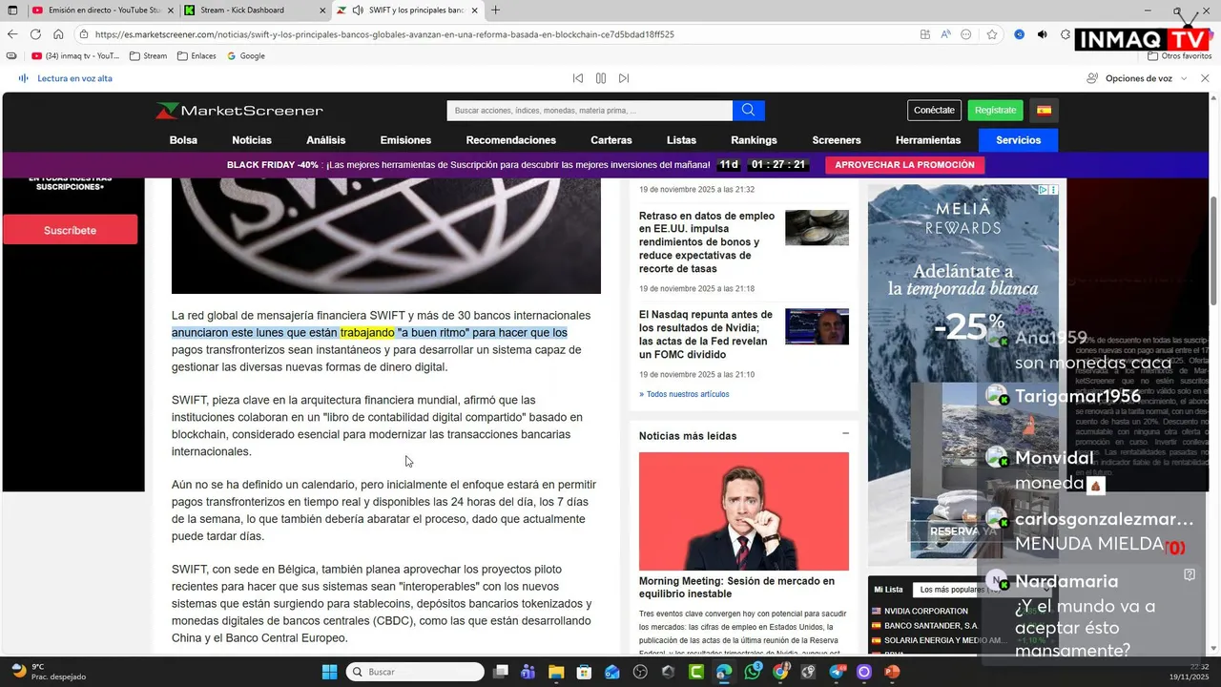Open the highlighted Servicios menu

coord(1018,140)
